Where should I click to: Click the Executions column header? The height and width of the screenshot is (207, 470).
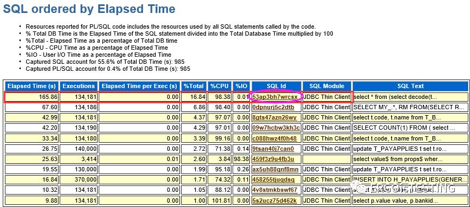tap(79, 86)
